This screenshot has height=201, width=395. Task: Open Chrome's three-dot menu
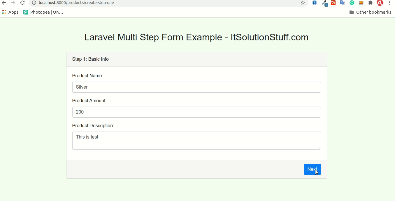pyautogui.click(x=390, y=3)
